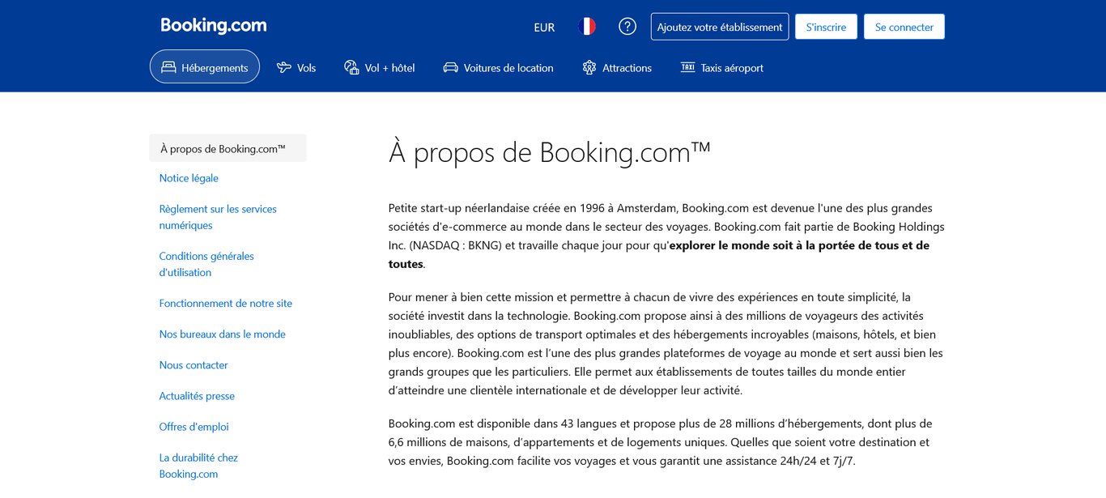This screenshot has width=1106, height=498.
Task: Click the French flag language icon
Action: tap(587, 27)
